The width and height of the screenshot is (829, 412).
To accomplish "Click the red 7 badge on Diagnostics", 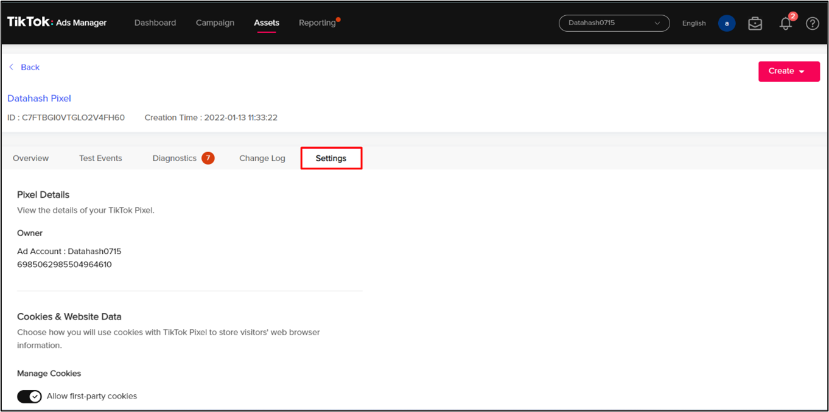I will pos(208,158).
